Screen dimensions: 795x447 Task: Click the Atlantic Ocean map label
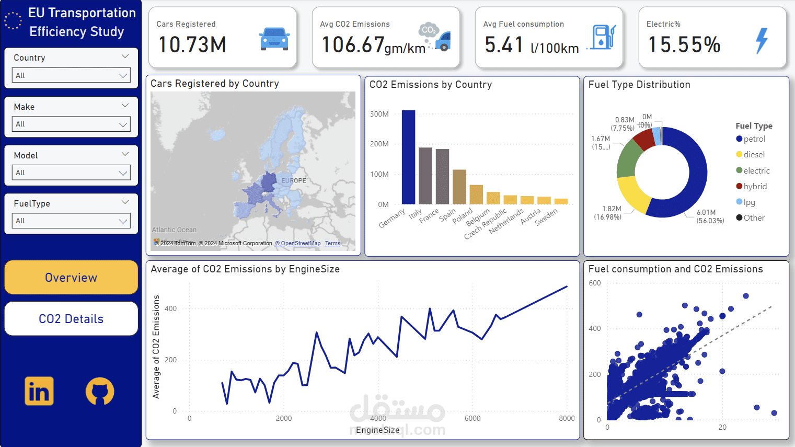point(174,230)
